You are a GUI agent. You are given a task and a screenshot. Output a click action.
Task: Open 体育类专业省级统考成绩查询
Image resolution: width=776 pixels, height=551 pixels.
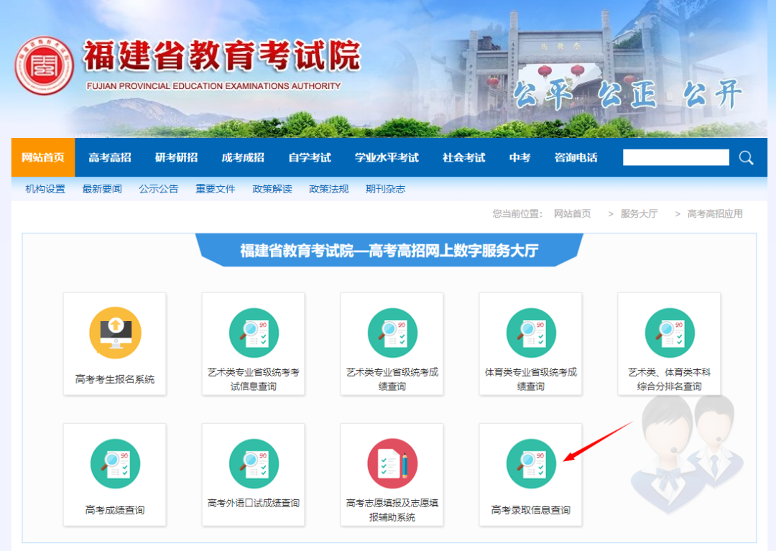click(x=530, y=344)
